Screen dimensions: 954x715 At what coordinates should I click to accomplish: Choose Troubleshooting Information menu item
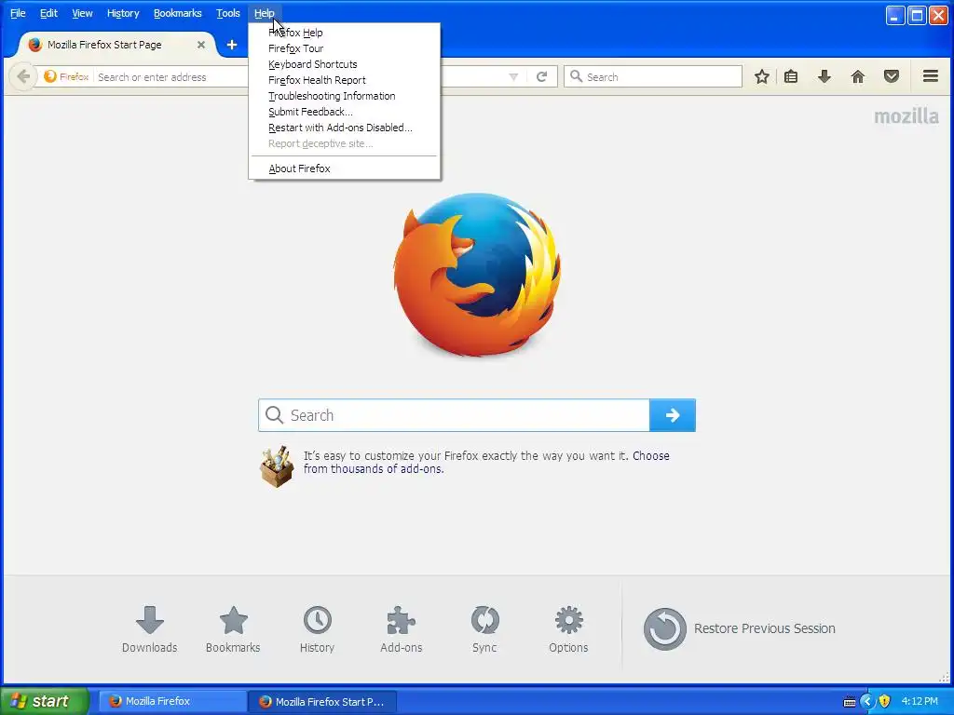tap(345, 96)
